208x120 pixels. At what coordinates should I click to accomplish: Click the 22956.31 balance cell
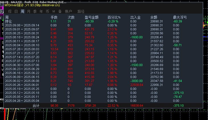[157, 85]
